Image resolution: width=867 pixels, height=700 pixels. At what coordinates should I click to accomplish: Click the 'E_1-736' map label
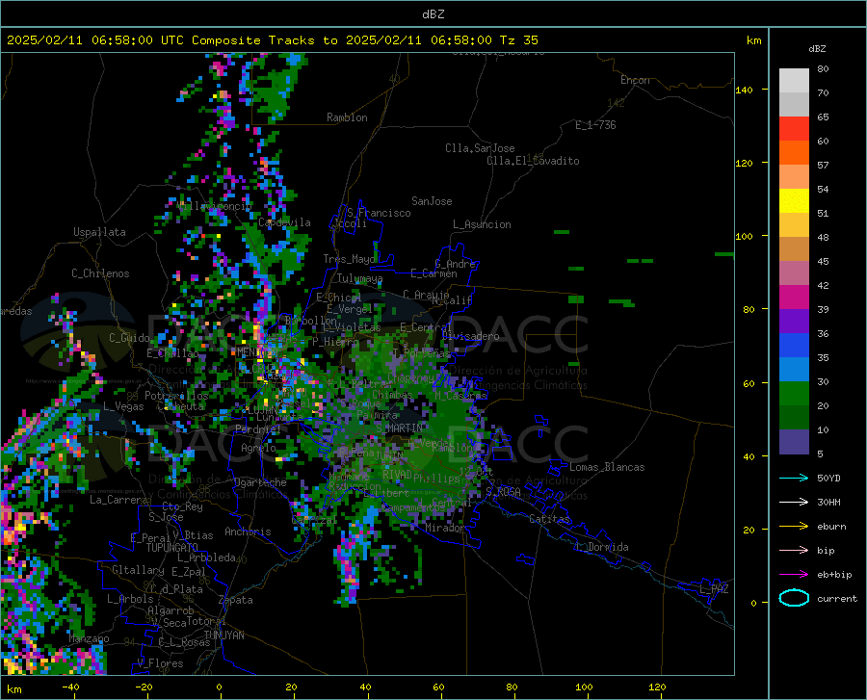(595, 125)
